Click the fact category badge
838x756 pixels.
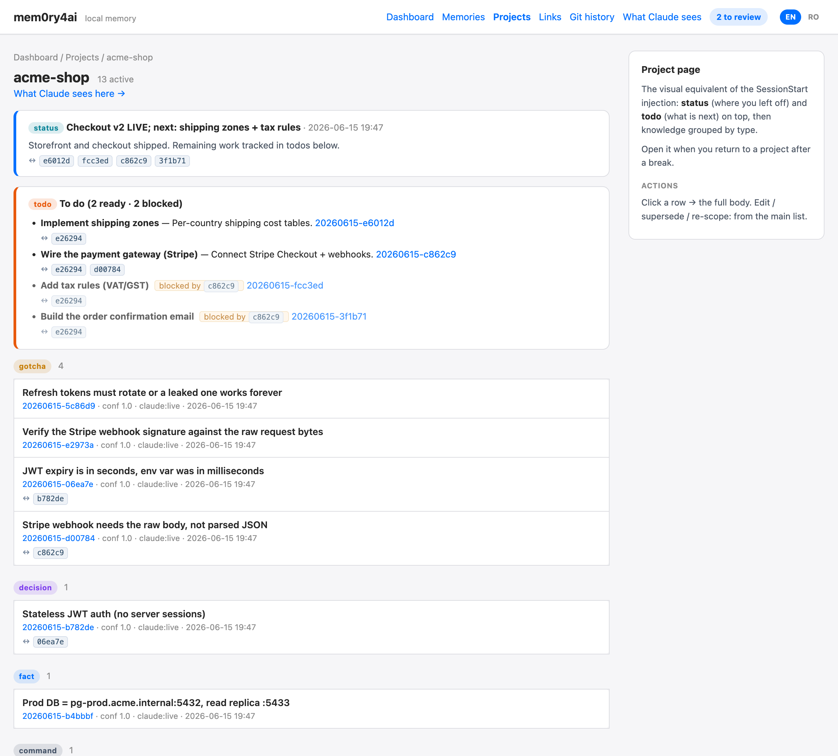pos(27,676)
